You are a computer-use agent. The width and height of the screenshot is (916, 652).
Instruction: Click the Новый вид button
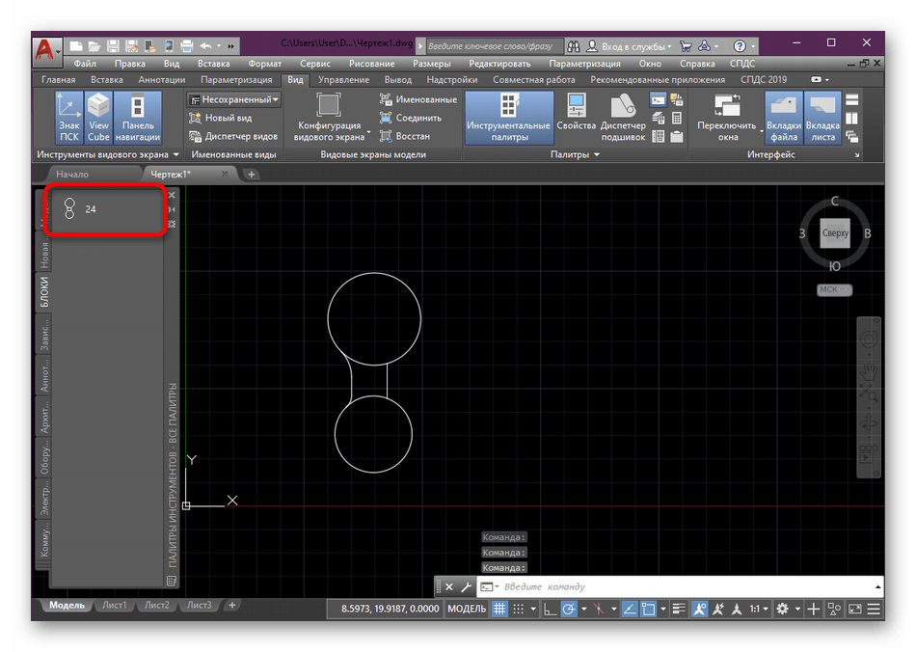pos(220,118)
